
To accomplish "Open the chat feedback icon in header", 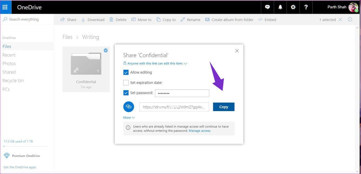I will coord(267,7).
